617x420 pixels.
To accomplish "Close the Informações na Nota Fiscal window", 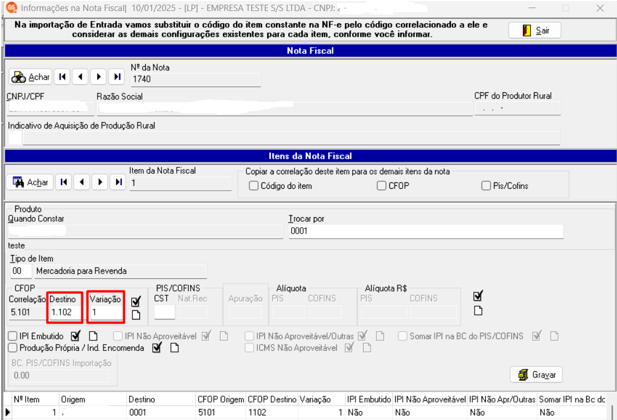I will point(600,8).
